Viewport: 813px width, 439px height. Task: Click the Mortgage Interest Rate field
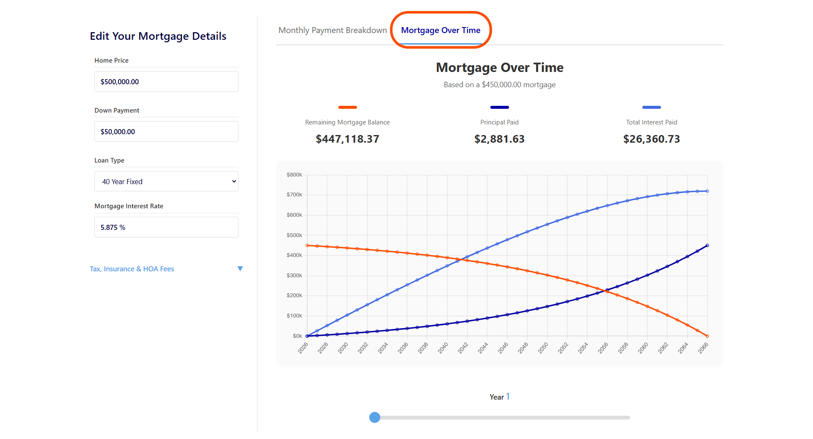166,227
